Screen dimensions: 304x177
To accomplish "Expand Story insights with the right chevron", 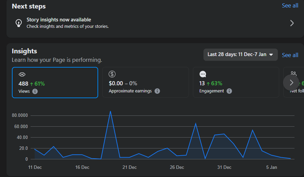I will pyautogui.click(x=291, y=23).
